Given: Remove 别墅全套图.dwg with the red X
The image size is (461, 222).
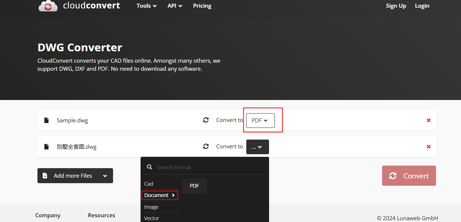Looking at the screenshot, I should (428, 147).
